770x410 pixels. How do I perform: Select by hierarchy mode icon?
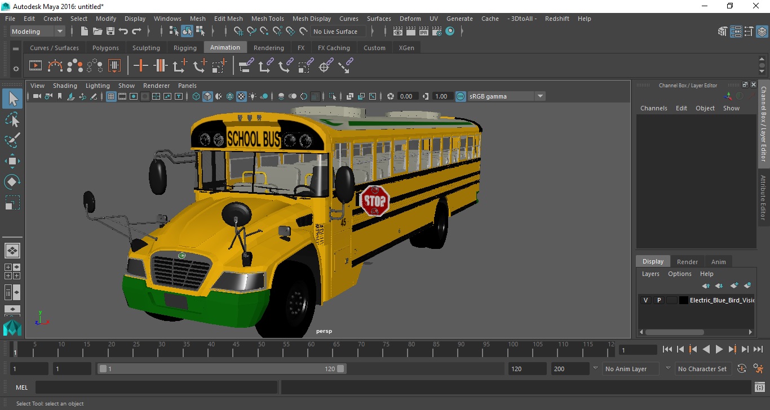tap(174, 31)
